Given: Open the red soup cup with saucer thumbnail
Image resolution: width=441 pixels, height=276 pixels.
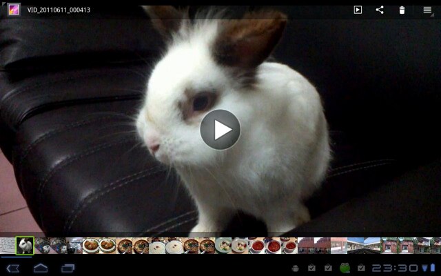Looking at the screenshot, I should [x=289, y=246].
